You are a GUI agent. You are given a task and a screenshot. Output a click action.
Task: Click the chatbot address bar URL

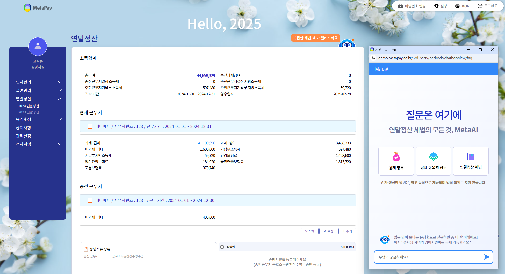pyautogui.click(x=425, y=58)
